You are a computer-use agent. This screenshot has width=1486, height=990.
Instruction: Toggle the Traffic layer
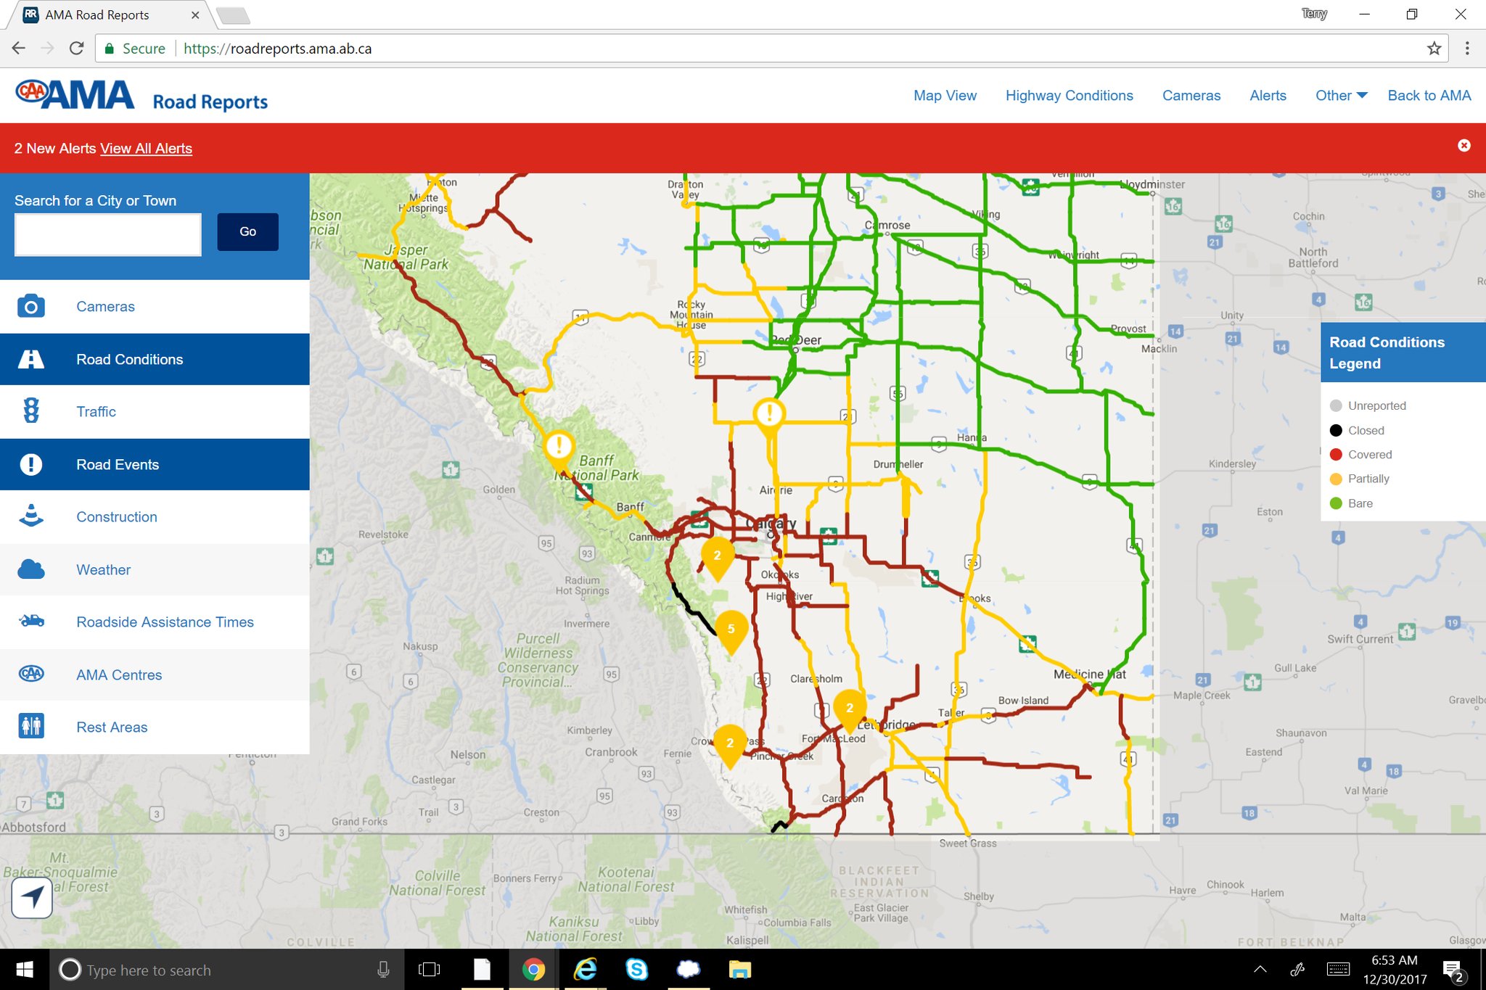click(x=155, y=411)
